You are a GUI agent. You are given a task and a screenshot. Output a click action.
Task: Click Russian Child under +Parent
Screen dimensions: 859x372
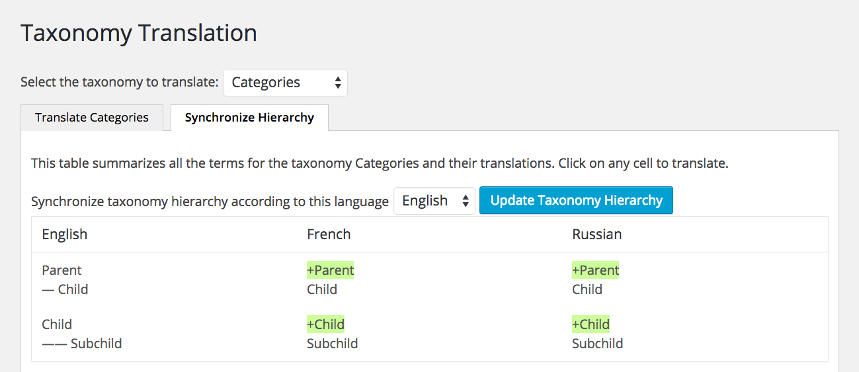click(x=587, y=289)
